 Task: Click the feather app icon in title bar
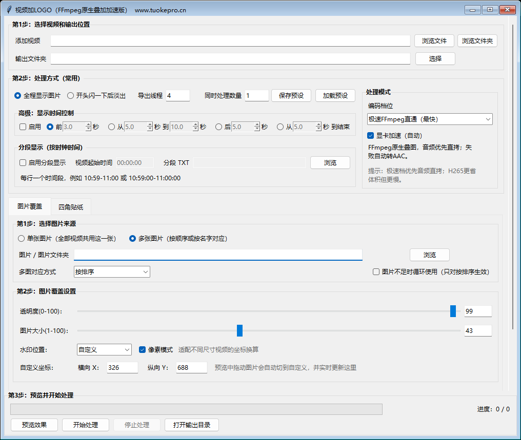9,10
